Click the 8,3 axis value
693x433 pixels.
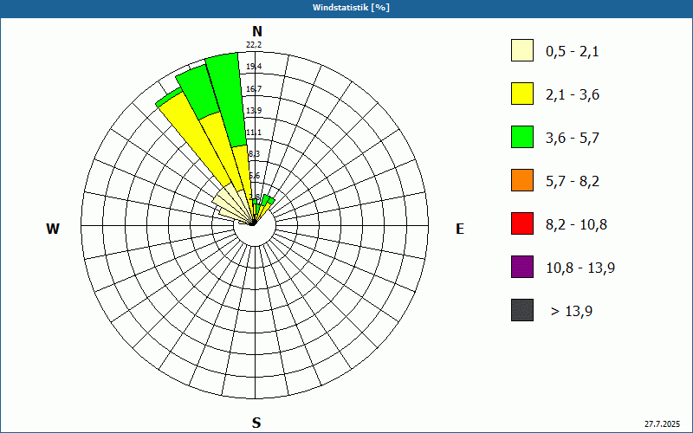254,154
